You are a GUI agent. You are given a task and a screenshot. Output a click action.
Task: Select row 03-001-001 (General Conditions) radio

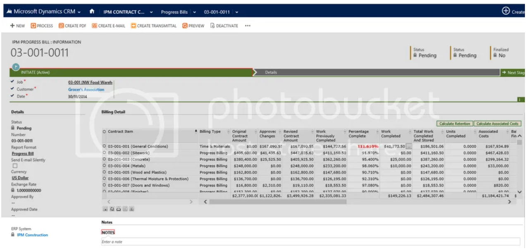pos(104,146)
